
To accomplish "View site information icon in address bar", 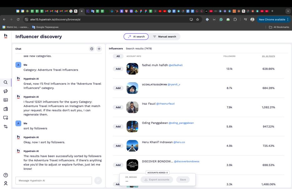I will pos(27,20).
